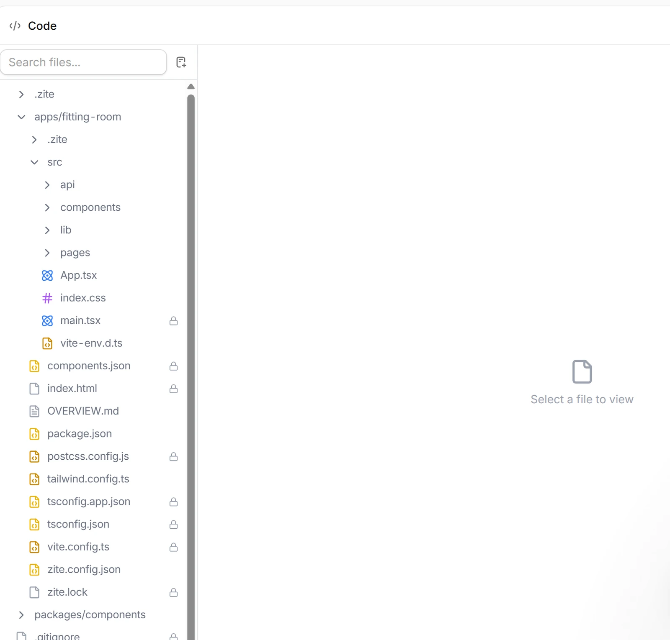Click the hash icon beside index.css
Viewport: 670px width, 640px height.
click(x=47, y=298)
